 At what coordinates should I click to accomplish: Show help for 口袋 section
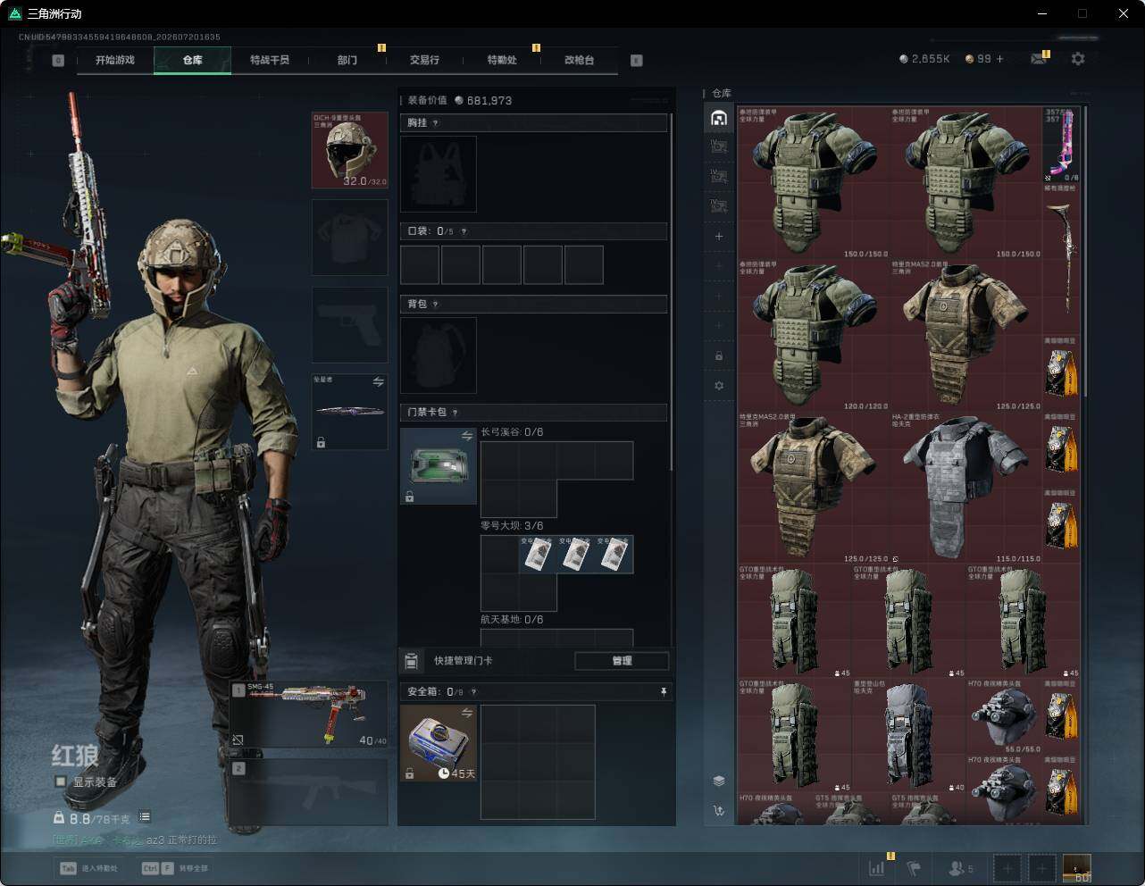tap(464, 231)
